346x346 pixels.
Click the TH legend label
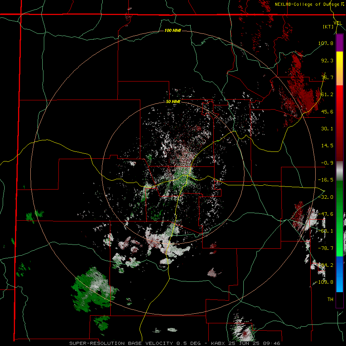click(x=330, y=299)
